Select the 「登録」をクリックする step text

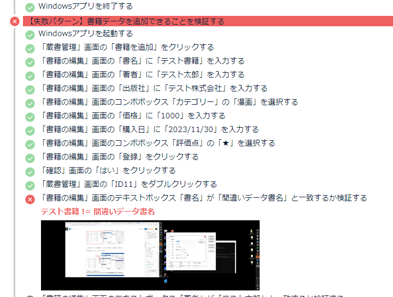pyautogui.click(x=120, y=157)
